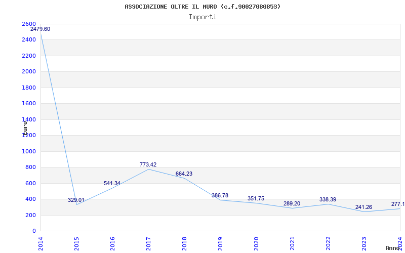Select the 2014 x-axis year label
This screenshot has height=253, width=405.
[40, 244]
